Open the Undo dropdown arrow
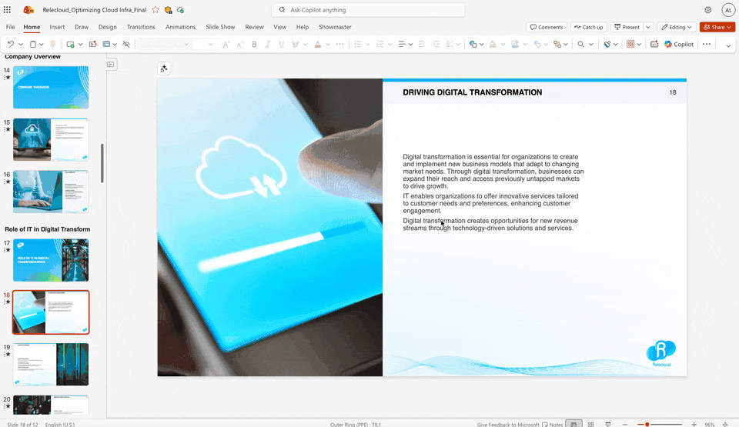 (21, 45)
